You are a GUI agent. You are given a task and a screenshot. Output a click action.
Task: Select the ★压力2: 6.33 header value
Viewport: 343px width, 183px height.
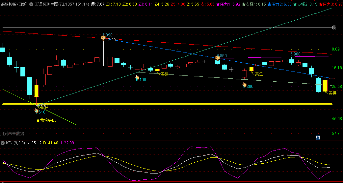[x=279, y=4]
